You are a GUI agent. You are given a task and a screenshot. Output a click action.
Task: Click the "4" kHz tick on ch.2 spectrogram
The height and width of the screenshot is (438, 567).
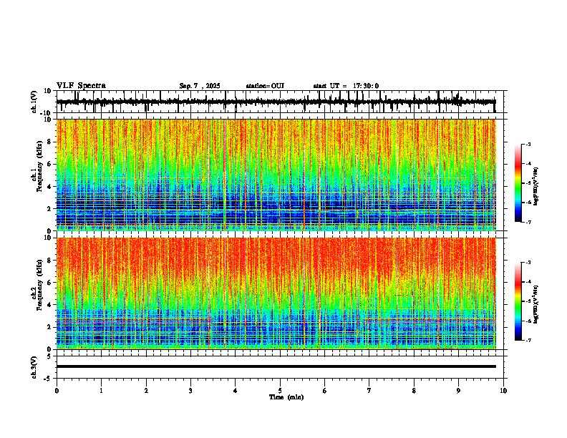coord(49,305)
